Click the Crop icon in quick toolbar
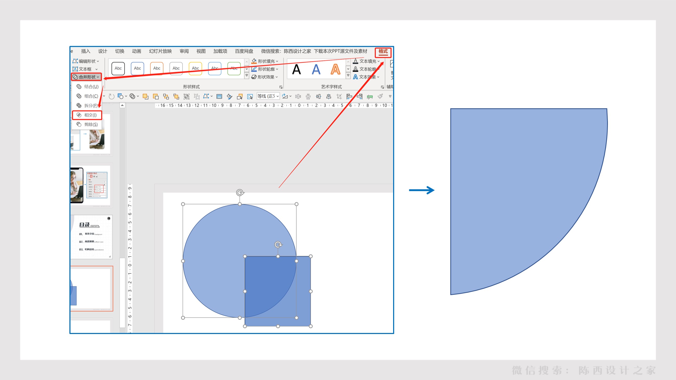The height and width of the screenshot is (380, 676). pos(339,96)
